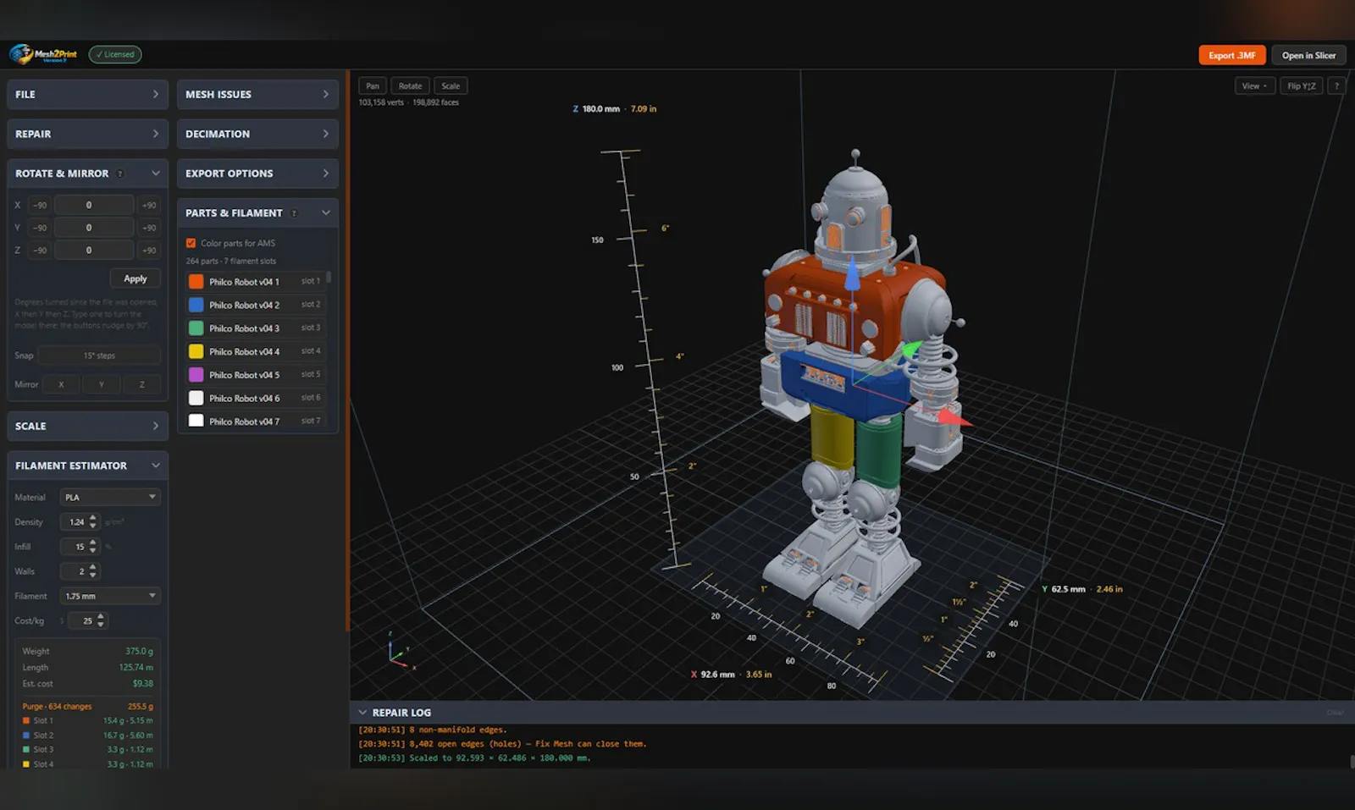Click light gray swatch of Philco Robot v04 6
The height and width of the screenshot is (810, 1355).
pos(196,398)
